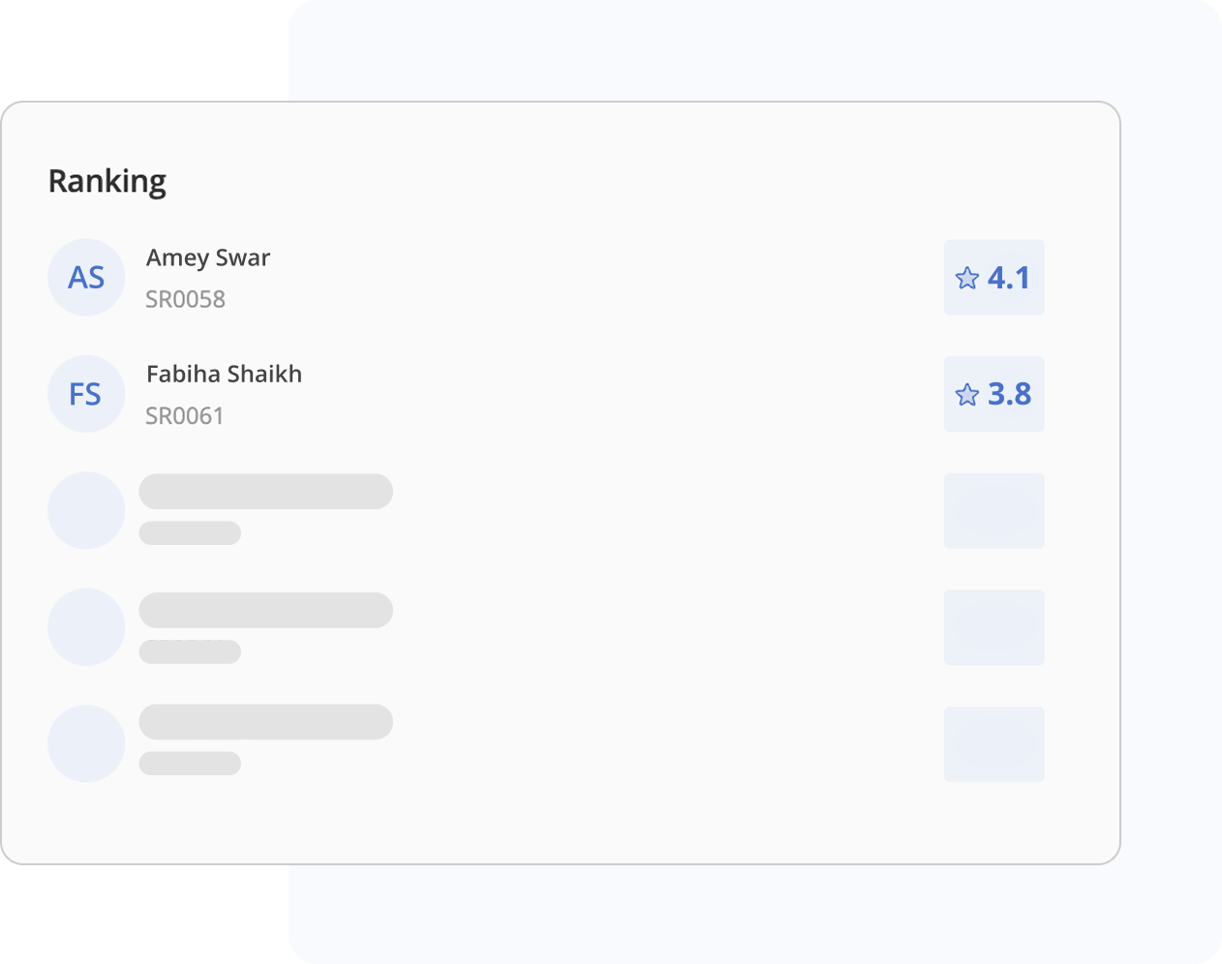Click the FS avatar circle
1222x964 pixels.
[x=86, y=394]
